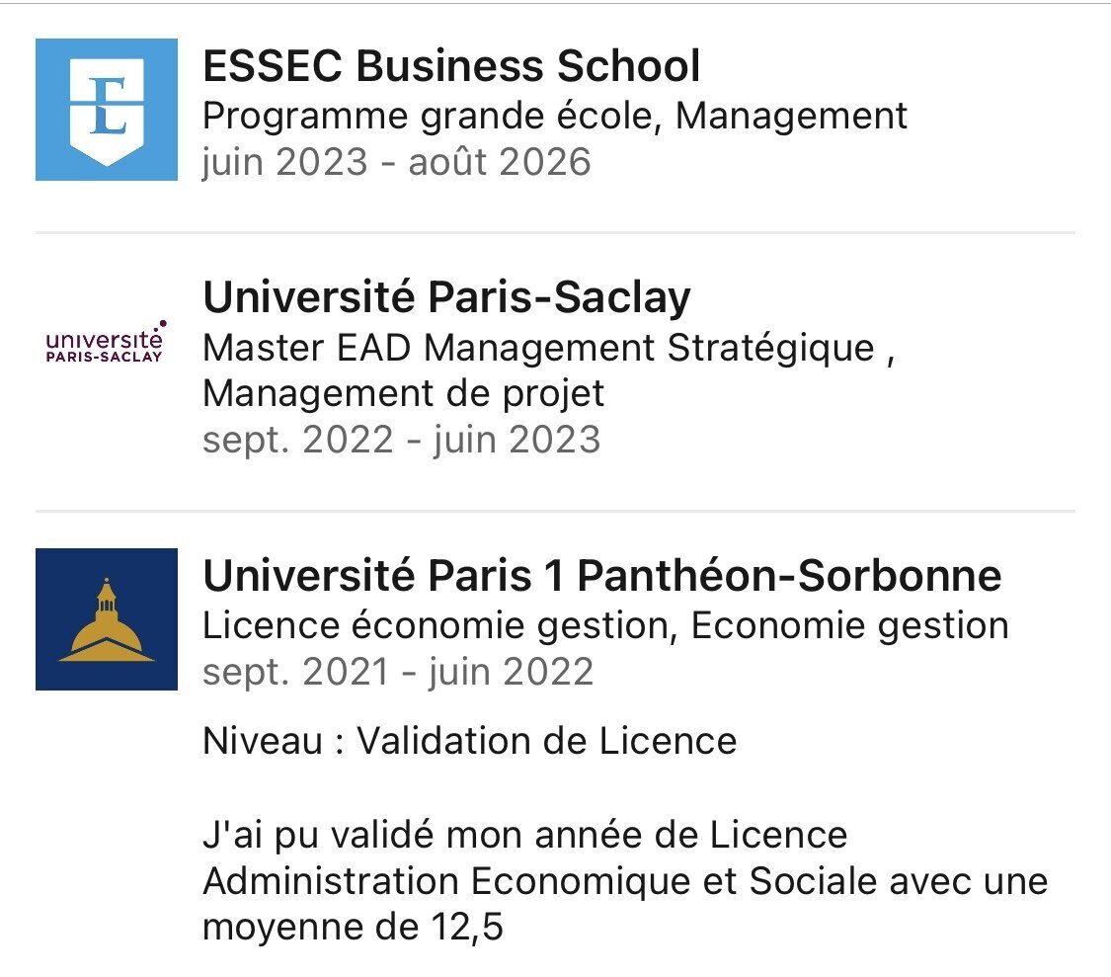Select the sept. 2022 - juin 2023 dates
Image resolution: width=1111 pixels, height=977 pixels.
(401, 439)
